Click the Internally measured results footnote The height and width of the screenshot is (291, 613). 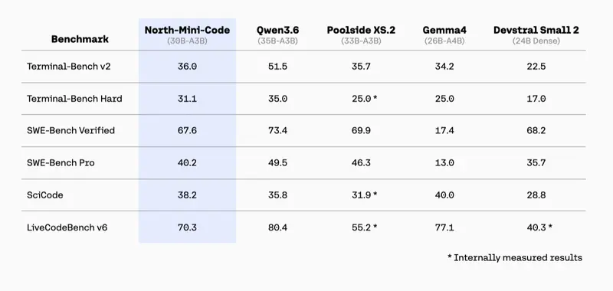515,258
